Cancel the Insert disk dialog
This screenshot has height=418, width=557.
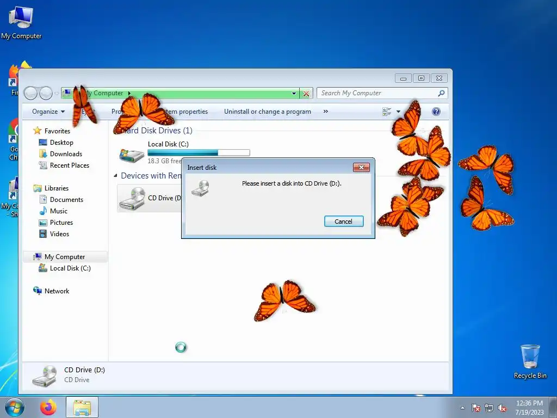click(344, 221)
